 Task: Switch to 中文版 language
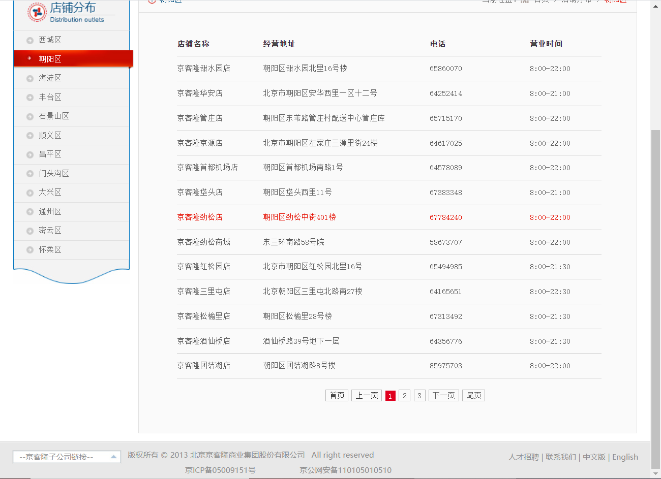click(x=594, y=457)
